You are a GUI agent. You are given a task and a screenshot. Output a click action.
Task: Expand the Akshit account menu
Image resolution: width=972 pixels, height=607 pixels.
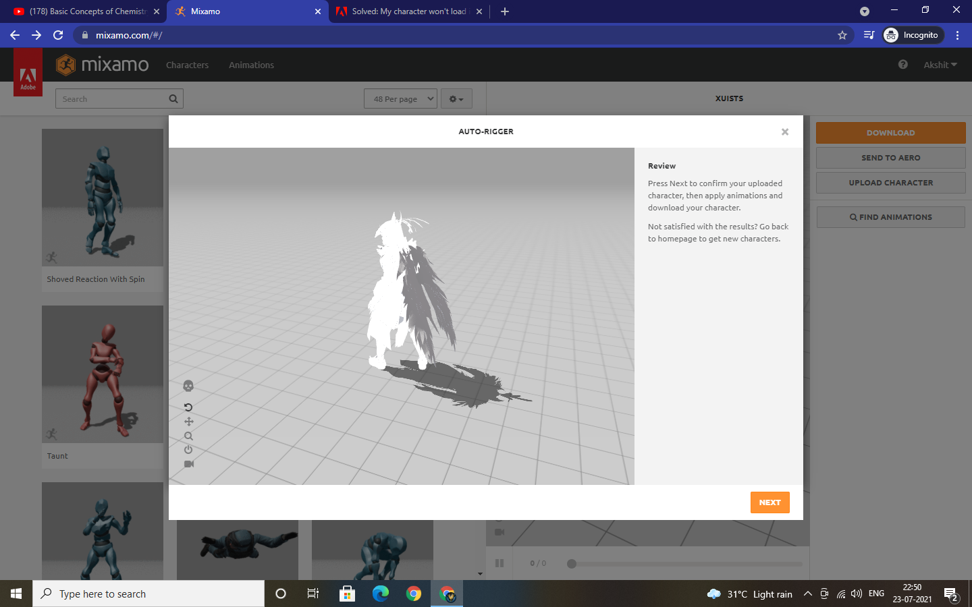[x=940, y=65]
